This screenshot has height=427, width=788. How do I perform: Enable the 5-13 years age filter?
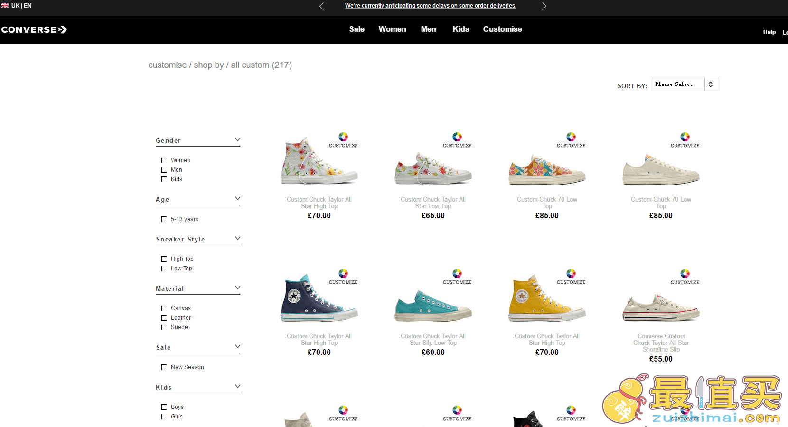point(164,219)
